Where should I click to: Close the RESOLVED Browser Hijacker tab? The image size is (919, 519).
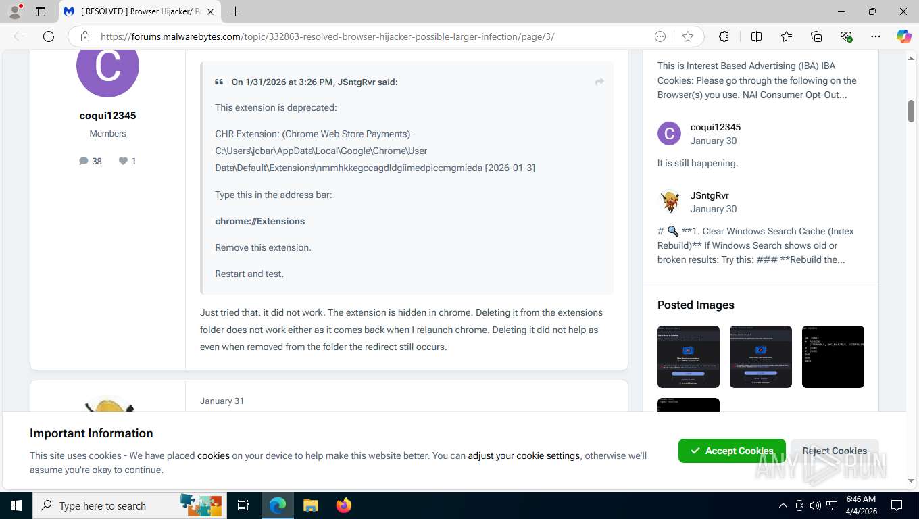pos(210,11)
